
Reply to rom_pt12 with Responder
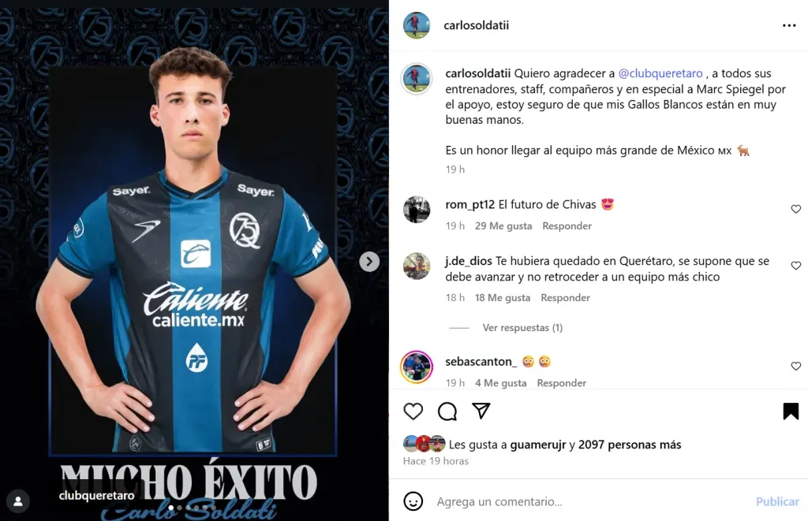[567, 226]
